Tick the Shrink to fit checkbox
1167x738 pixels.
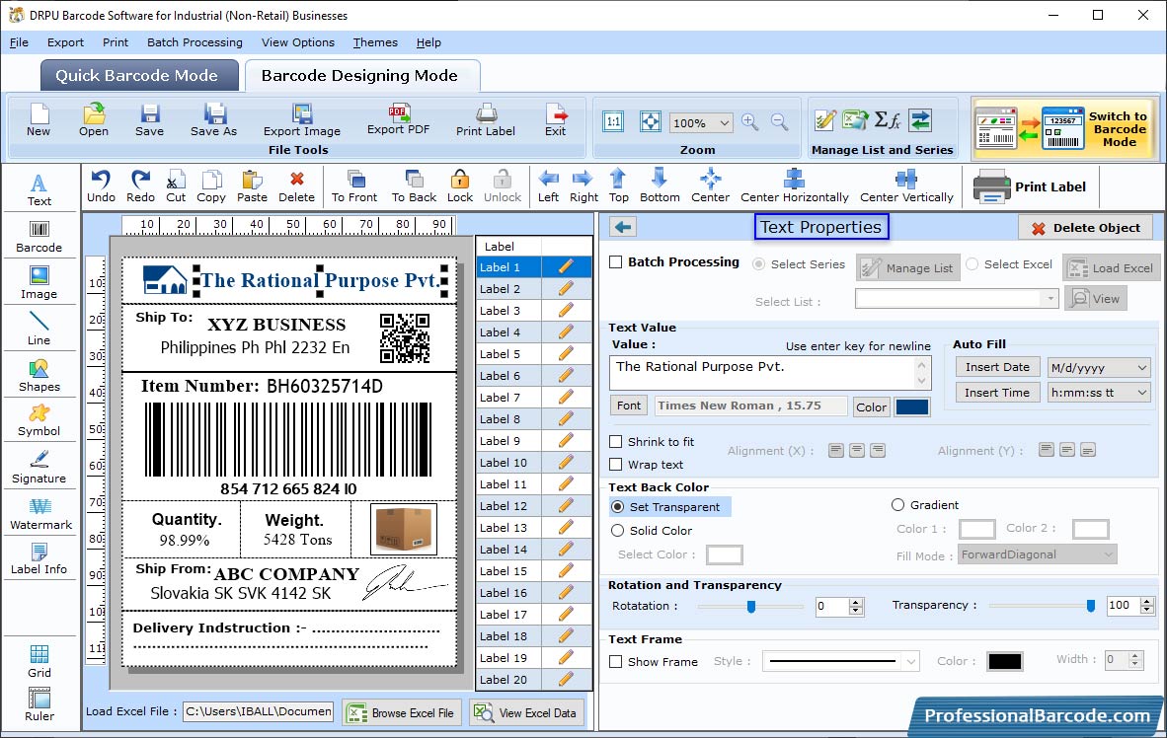pyautogui.click(x=615, y=441)
